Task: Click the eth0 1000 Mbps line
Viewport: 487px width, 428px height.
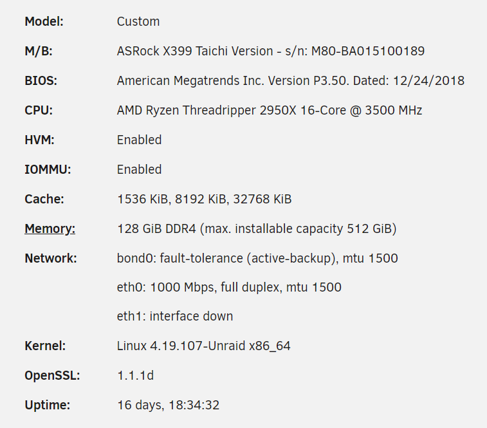Action: point(229,287)
